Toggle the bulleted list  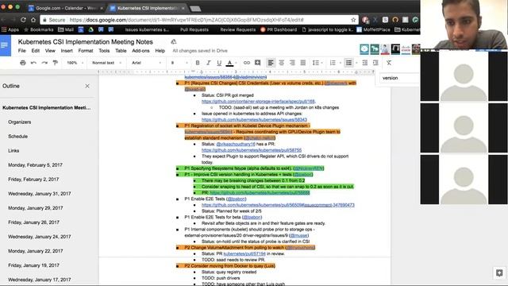[348, 63]
